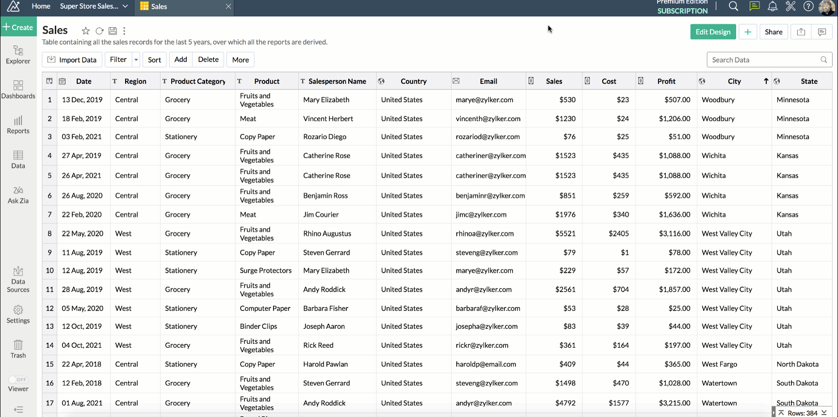Select the Salesperson Name column header

pyautogui.click(x=337, y=81)
